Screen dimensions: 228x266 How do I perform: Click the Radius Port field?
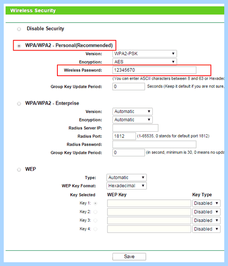(x=124, y=136)
